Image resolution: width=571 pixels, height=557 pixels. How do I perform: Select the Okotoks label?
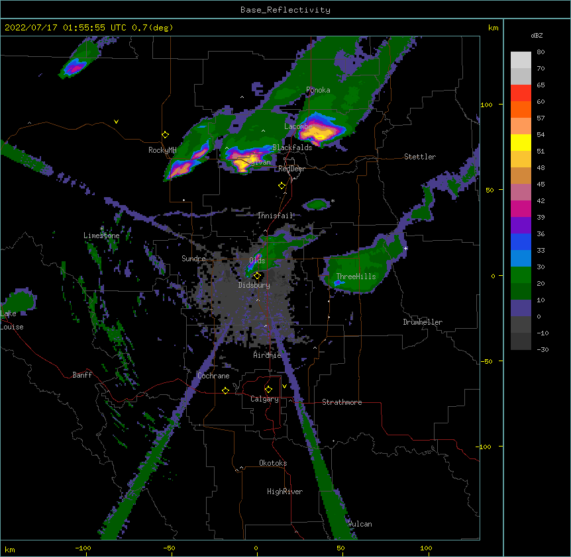pyautogui.click(x=273, y=463)
